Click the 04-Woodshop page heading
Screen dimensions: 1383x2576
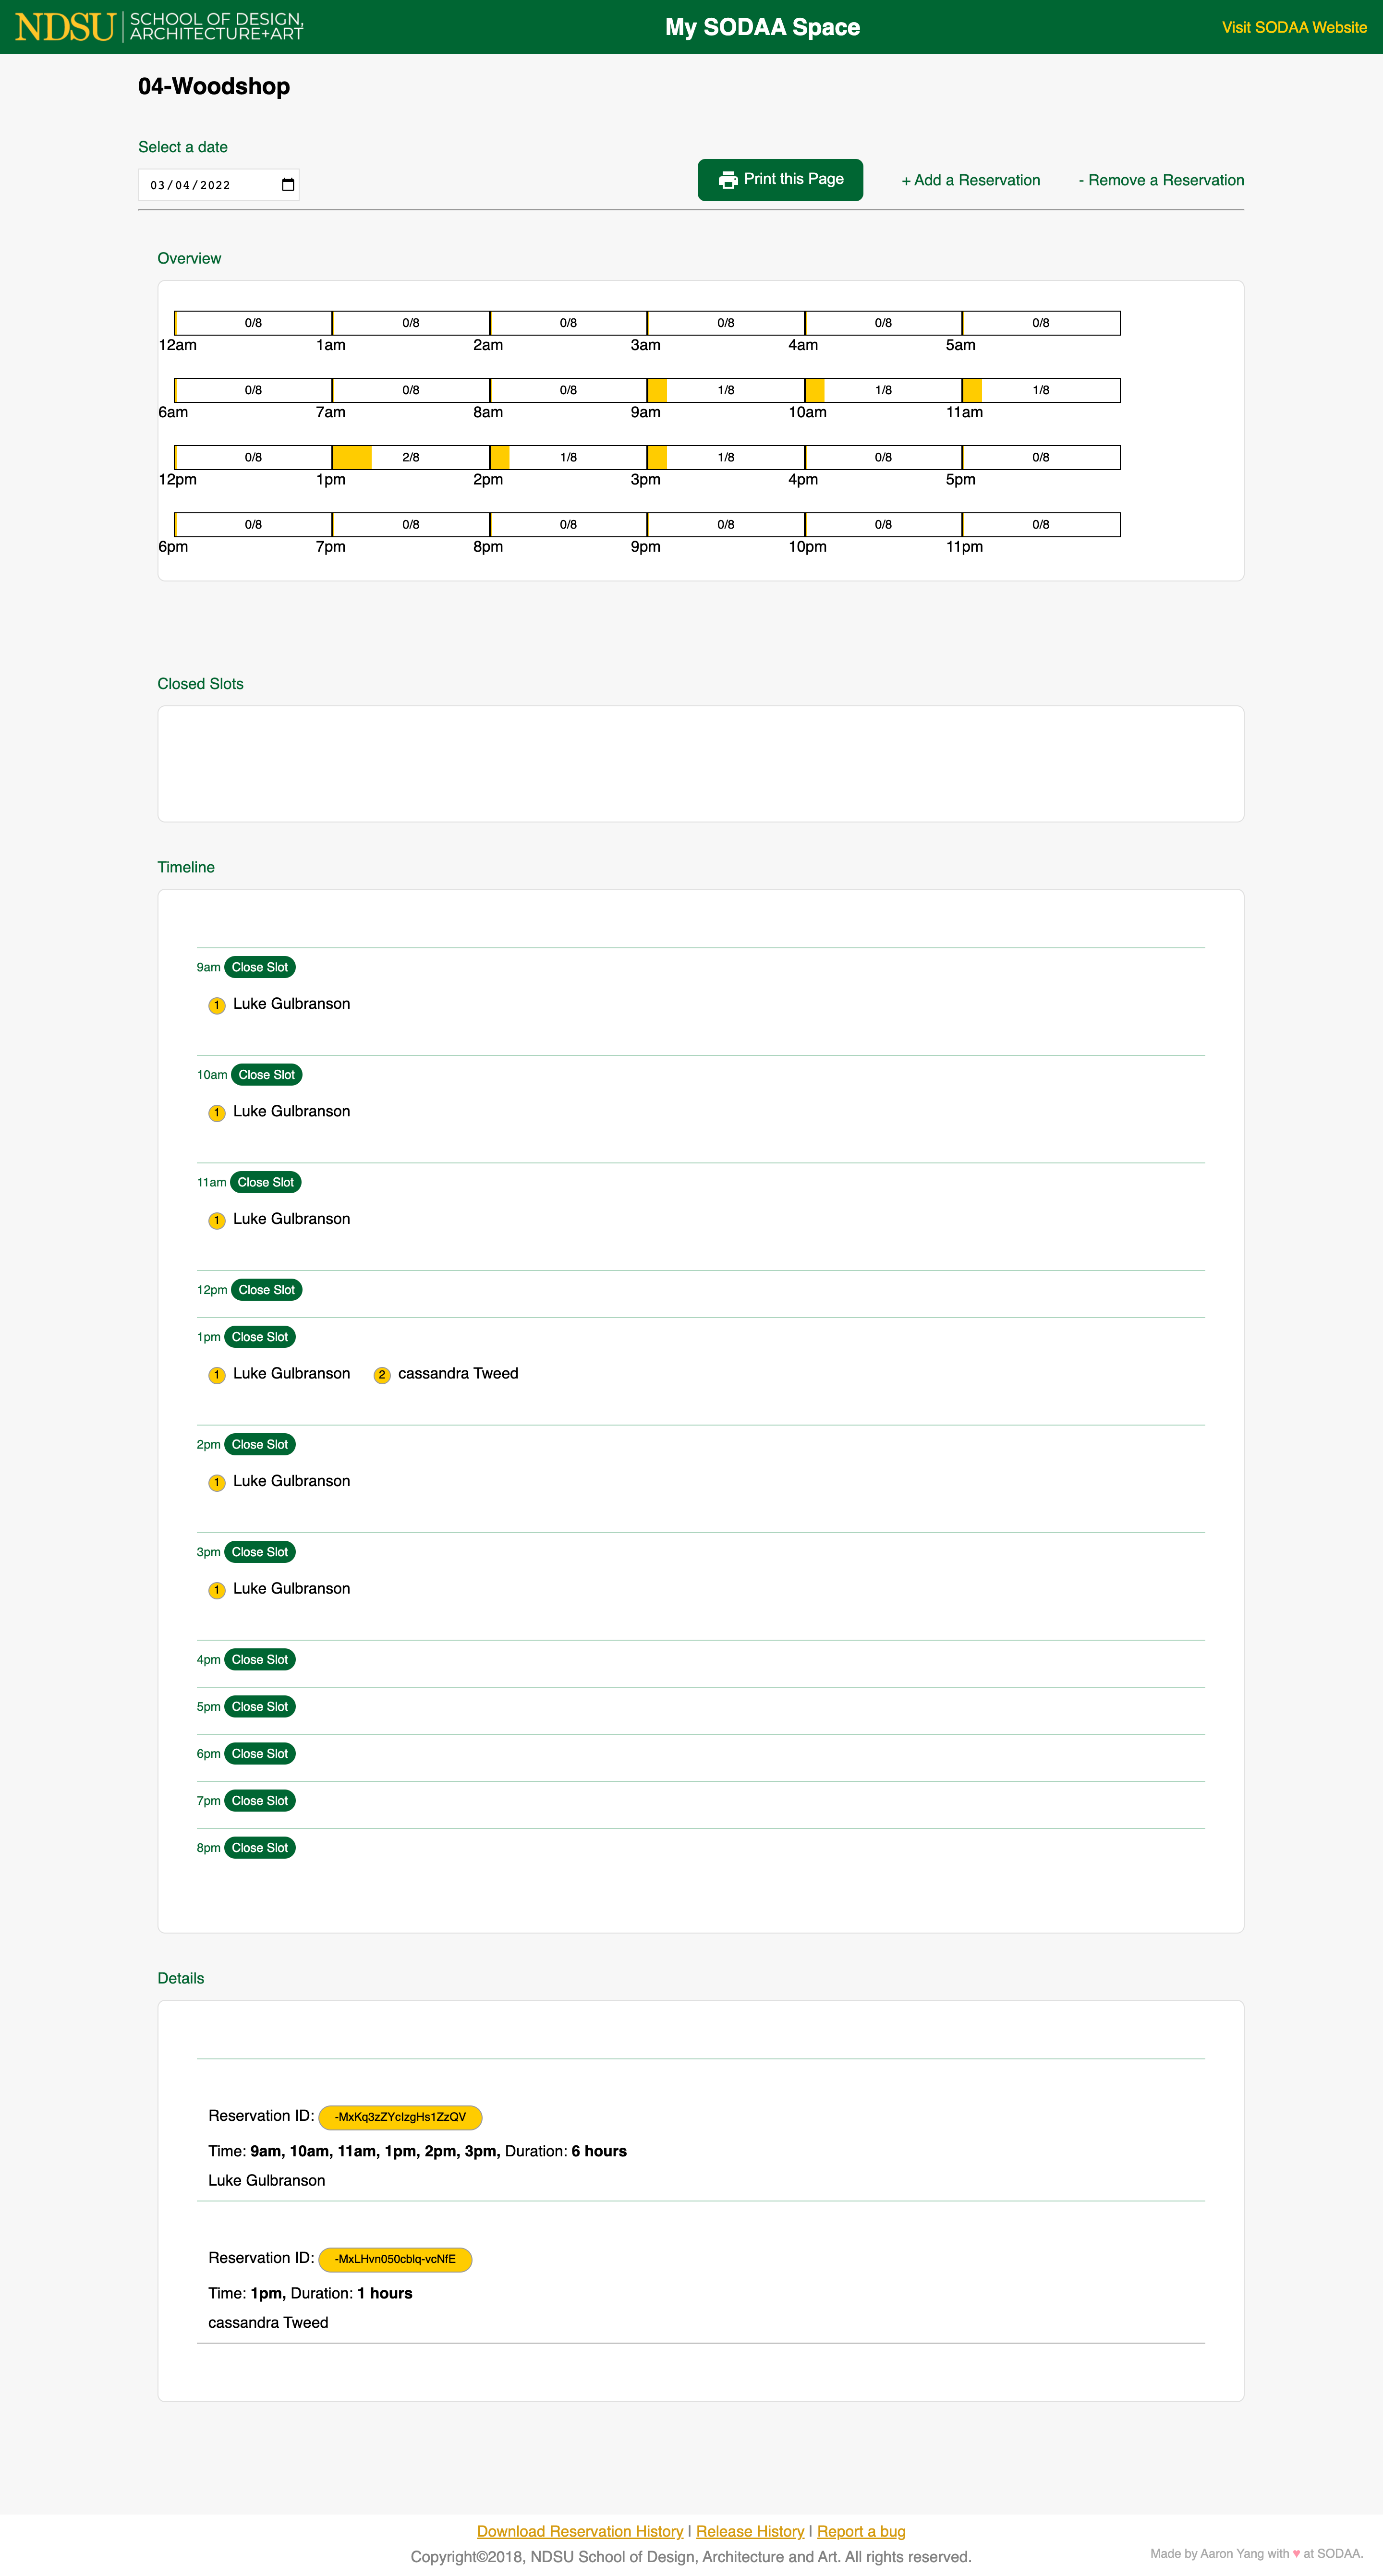pos(214,86)
